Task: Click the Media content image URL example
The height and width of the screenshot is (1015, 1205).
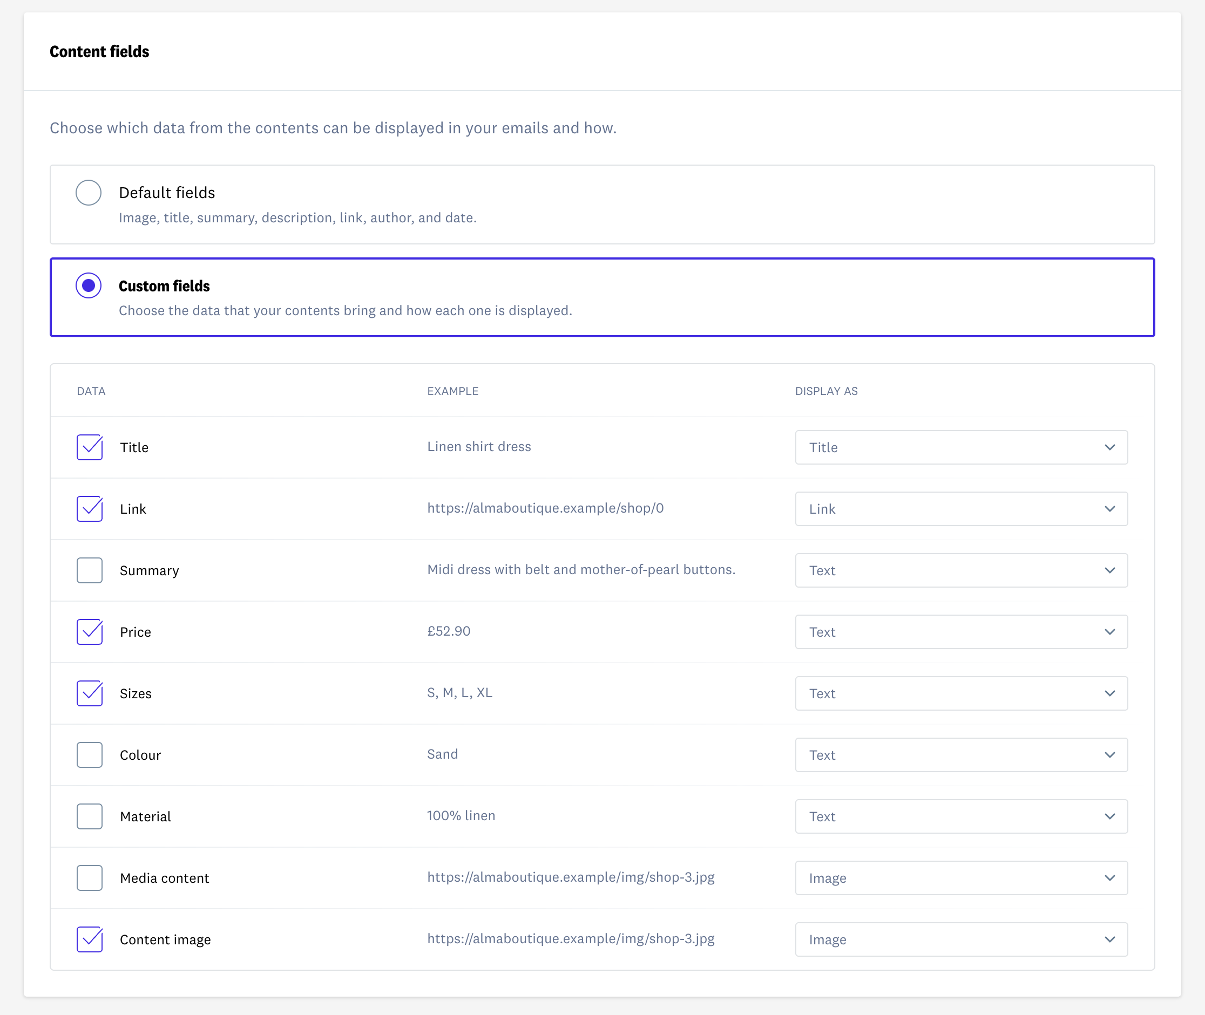Action: (x=571, y=878)
